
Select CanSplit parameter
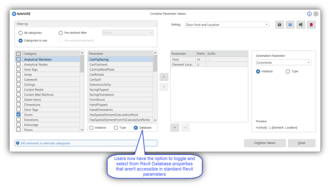(120, 79)
